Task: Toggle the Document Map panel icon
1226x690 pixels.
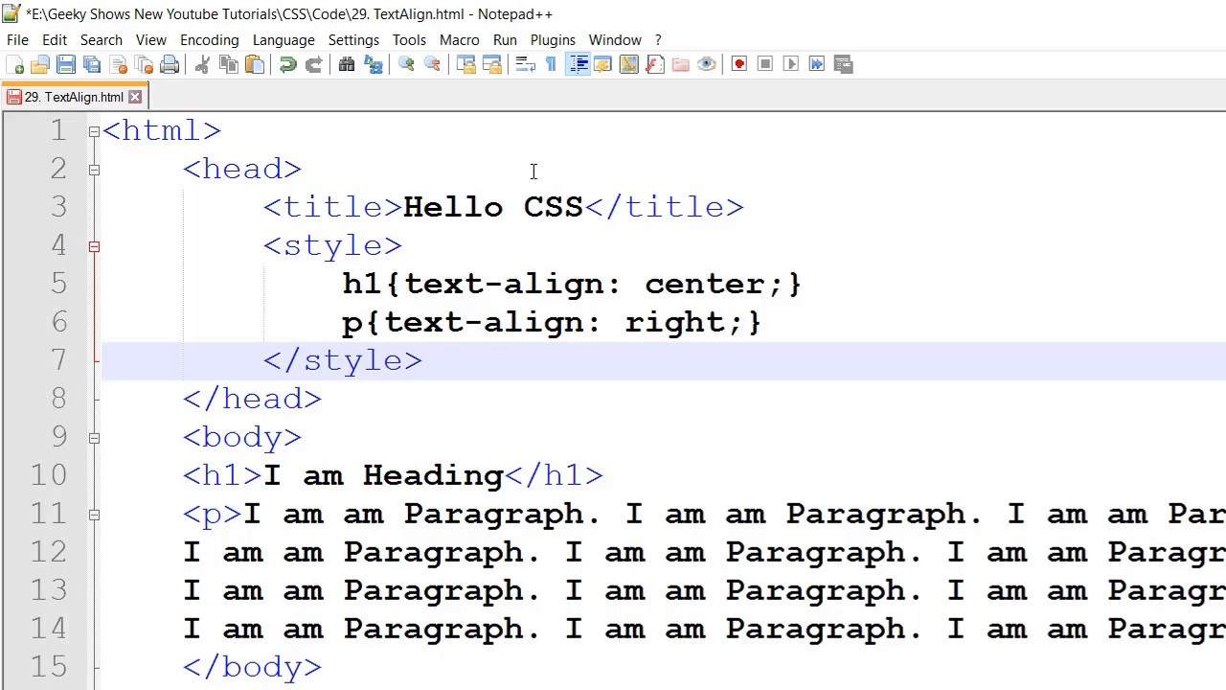Action: [x=628, y=64]
